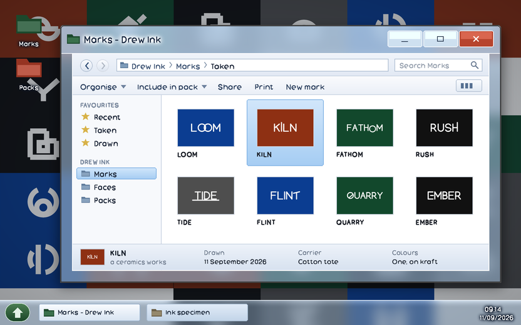Click Marks in the address path
The image size is (521, 325).
(x=188, y=66)
